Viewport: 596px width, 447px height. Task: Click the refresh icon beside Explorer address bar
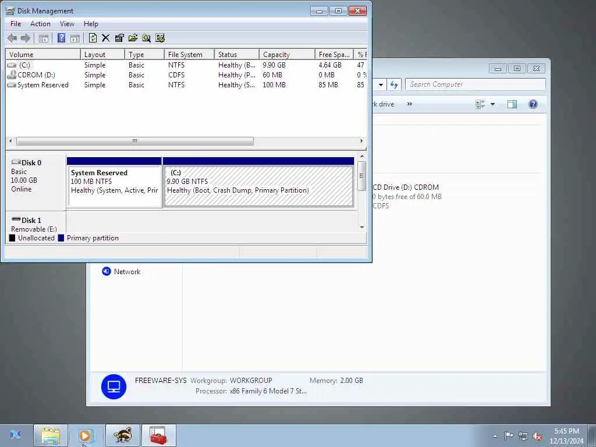pyautogui.click(x=394, y=84)
